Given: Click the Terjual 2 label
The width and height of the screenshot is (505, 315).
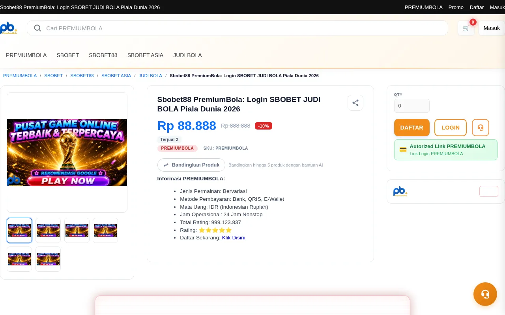Looking at the screenshot, I should [x=169, y=139].
